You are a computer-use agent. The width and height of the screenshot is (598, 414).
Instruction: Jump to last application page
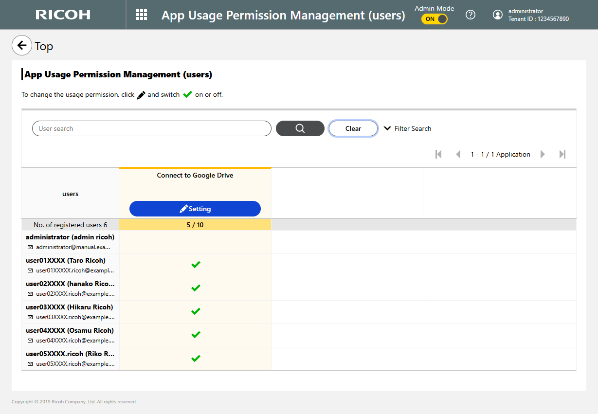pyautogui.click(x=562, y=154)
